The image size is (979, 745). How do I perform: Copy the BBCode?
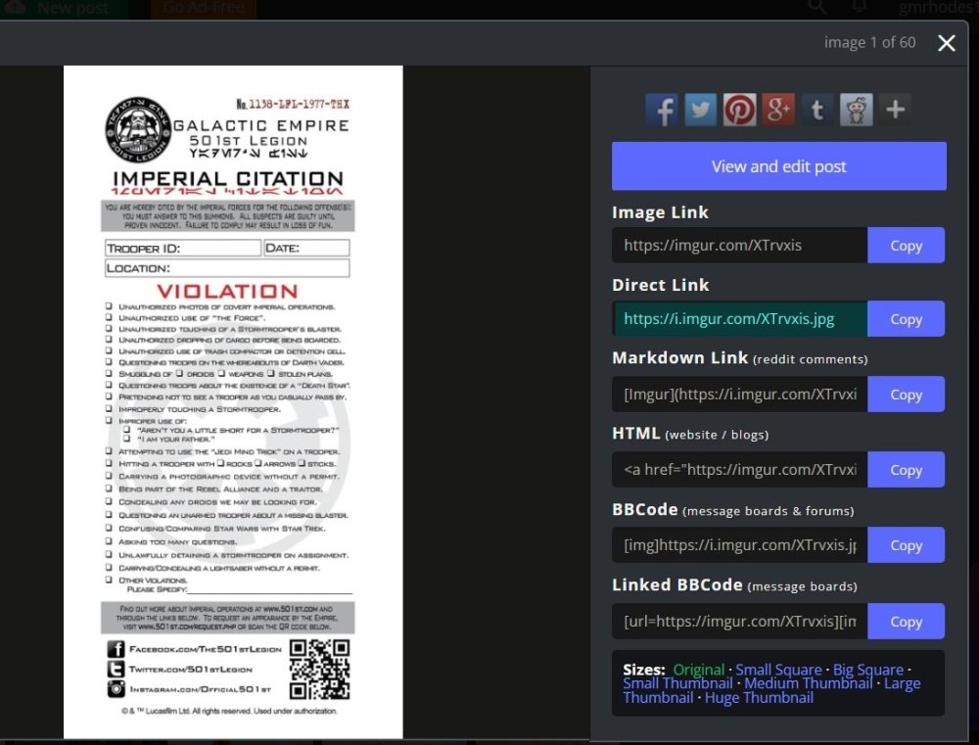pyautogui.click(x=906, y=545)
